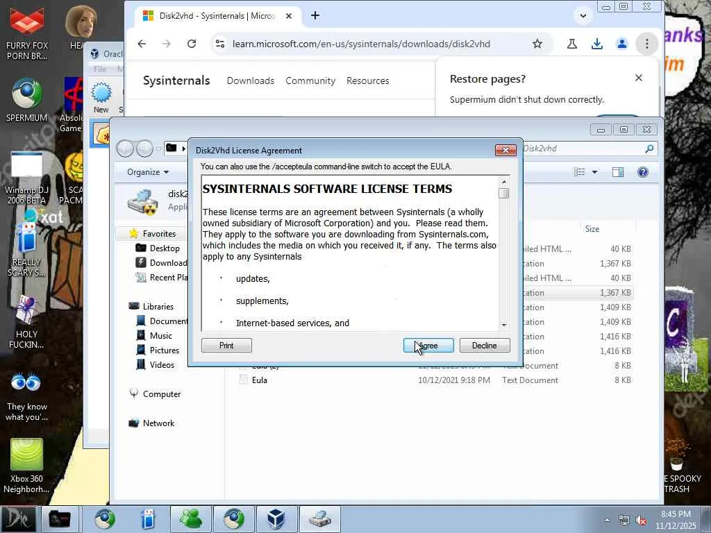This screenshot has width=711, height=533.
Task: Open browser downloads icon
Action: [596, 44]
